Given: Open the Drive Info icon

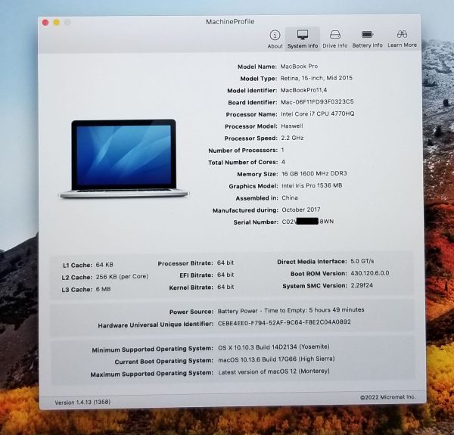Looking at the screenshot, I should tap(335, 36).
